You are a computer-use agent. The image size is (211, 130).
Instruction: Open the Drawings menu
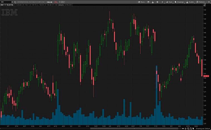tap(179, 2)
